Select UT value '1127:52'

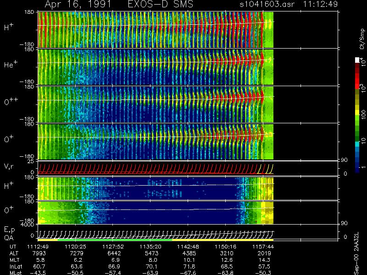pyautogui.click(x=113, y=247)
